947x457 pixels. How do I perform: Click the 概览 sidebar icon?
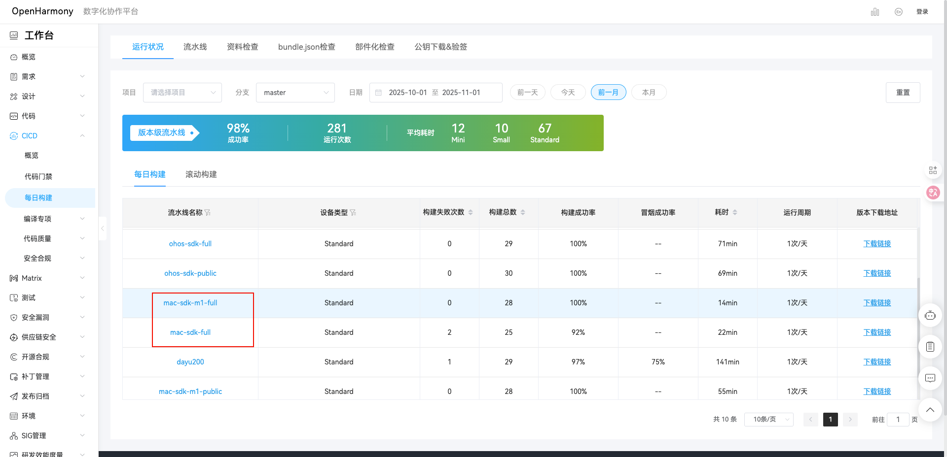[14, 57]
